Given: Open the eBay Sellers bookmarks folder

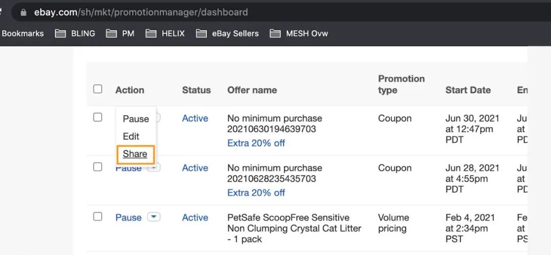Looking at the screenshot, I should [x=228, y=34].
